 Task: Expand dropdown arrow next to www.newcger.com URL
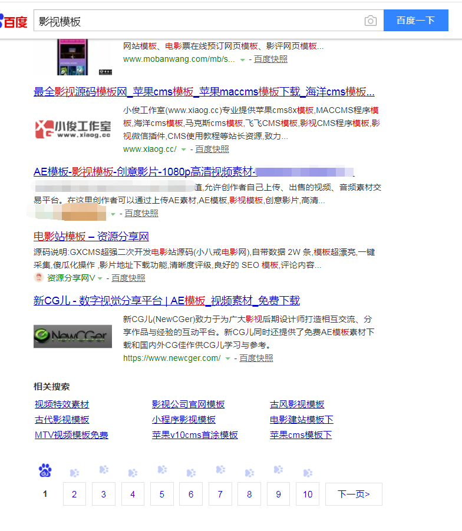(228, 359)
